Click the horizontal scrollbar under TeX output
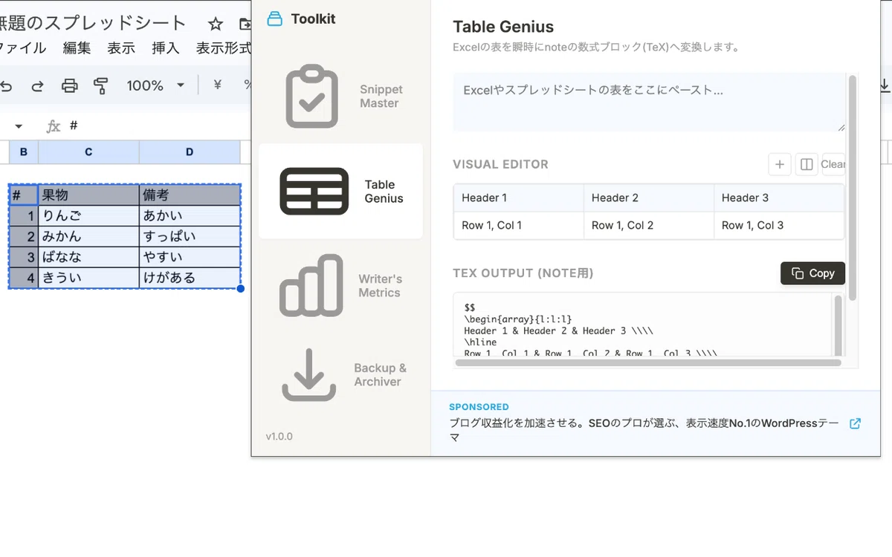 coord(648,363)
